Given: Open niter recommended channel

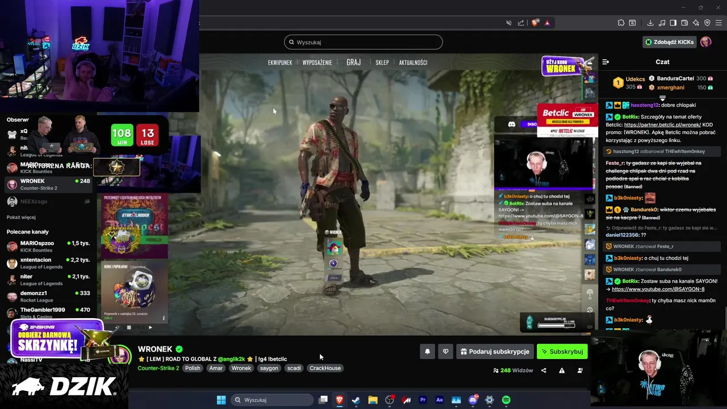Looking at the screenshot, I should coord(48,279).
